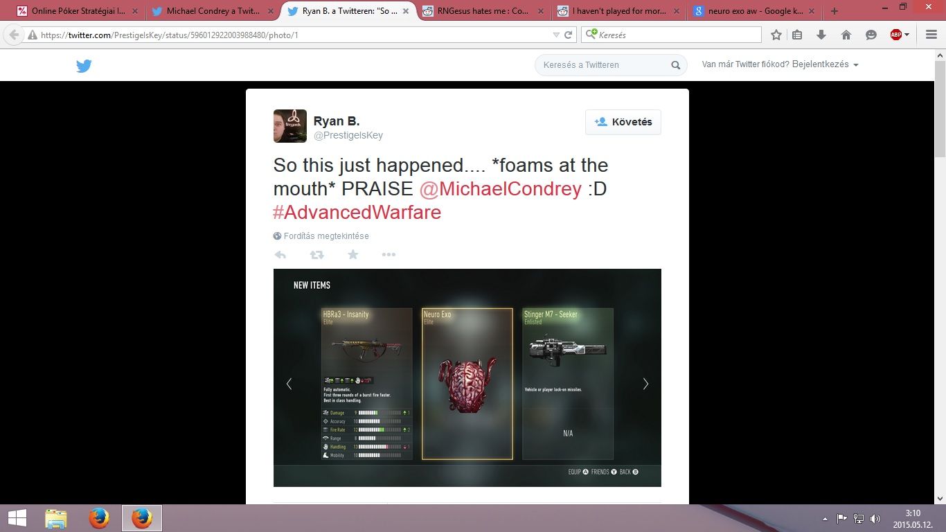
Task: Open File Explorer from the taskbar
Action: pos(55,518)
